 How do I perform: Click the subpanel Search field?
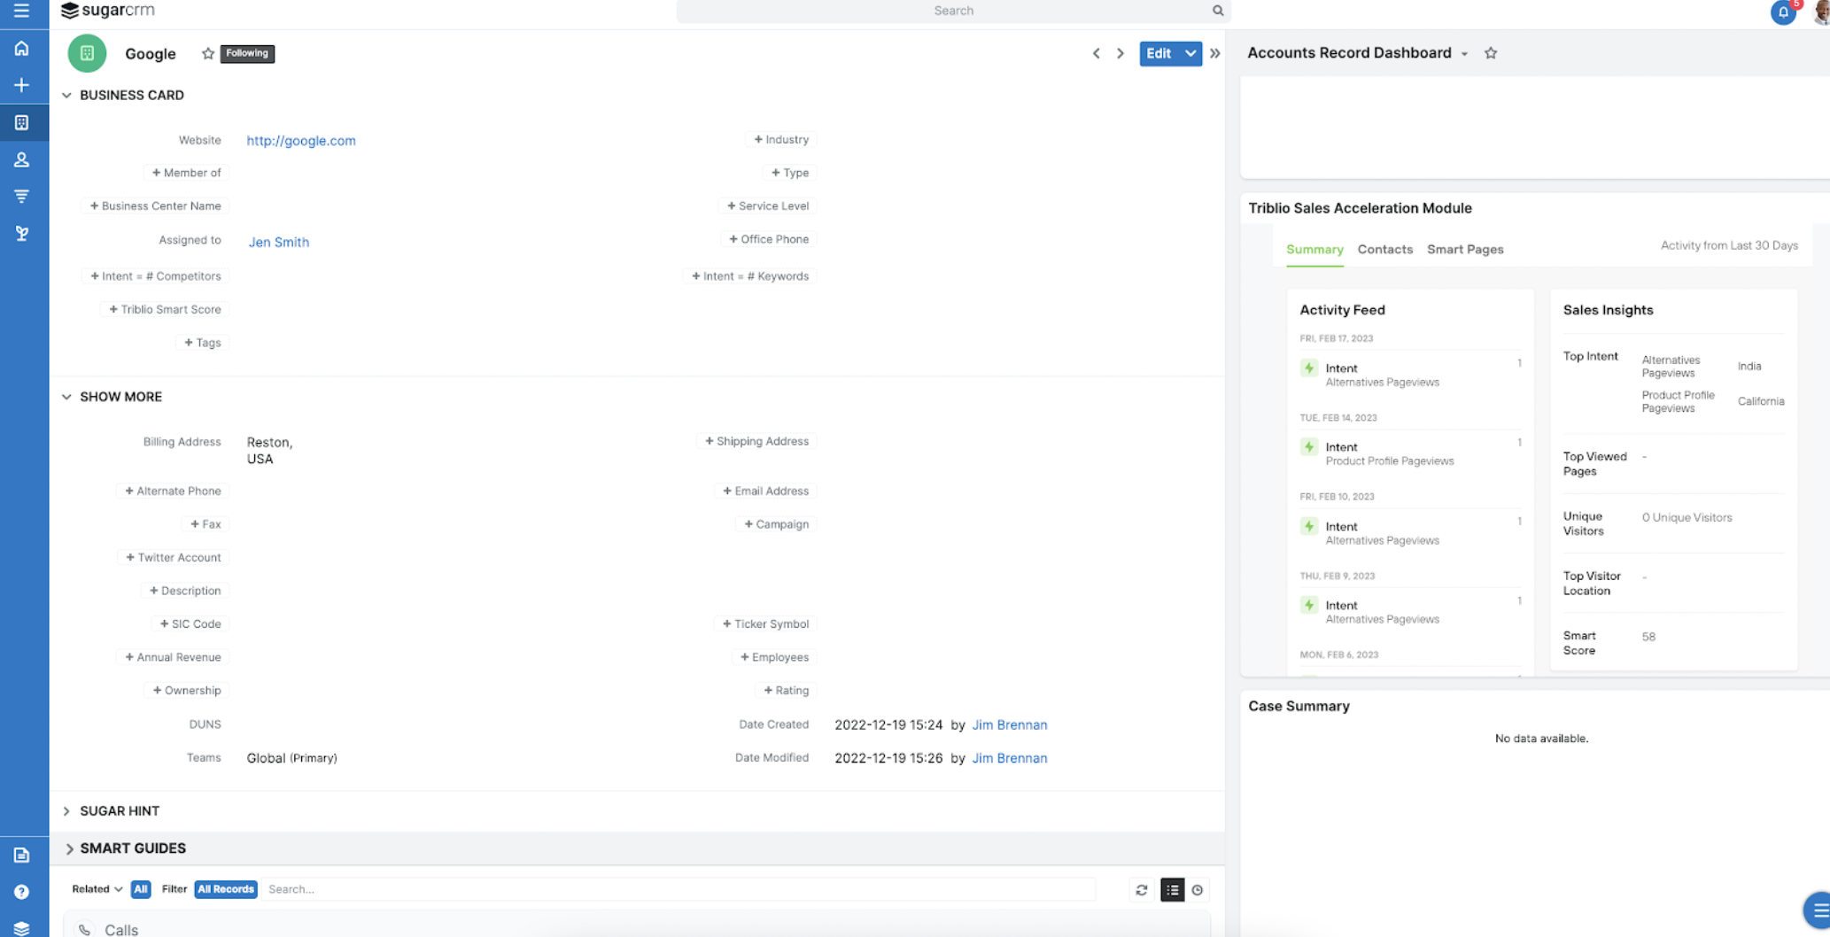(x=678, y=889)
